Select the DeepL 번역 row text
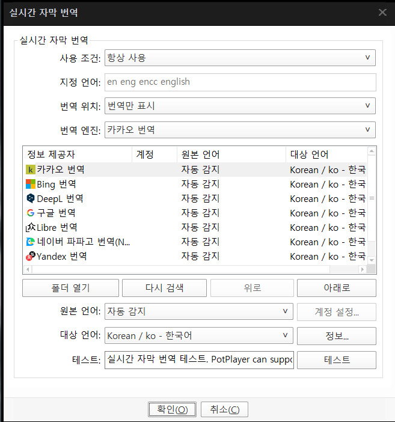 click(60, 198)
